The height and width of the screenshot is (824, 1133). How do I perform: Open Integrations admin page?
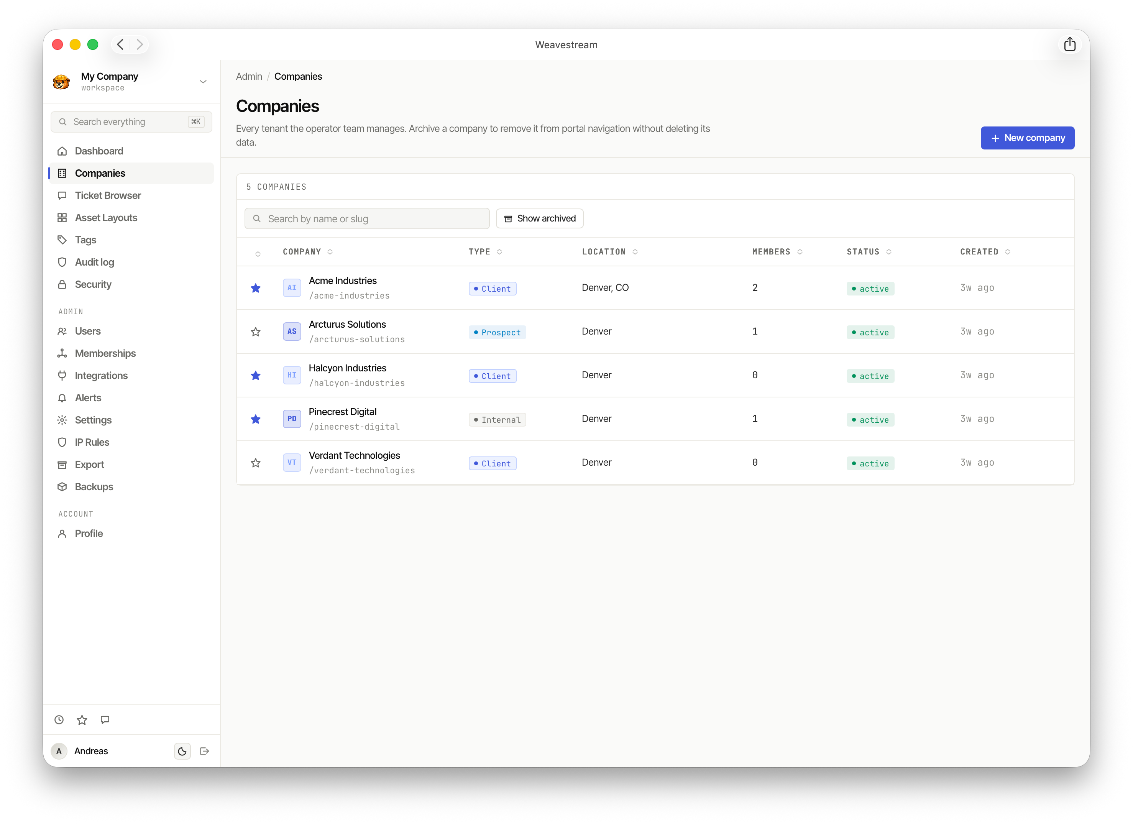coord(131,376)
